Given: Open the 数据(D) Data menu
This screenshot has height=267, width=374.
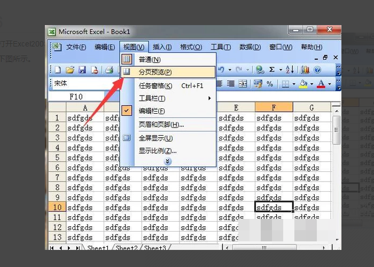Looking at the screenshot, I should click(x=250, y=47).
